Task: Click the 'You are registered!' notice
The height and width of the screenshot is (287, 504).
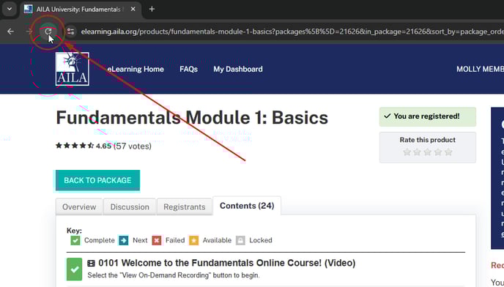Action: click(428, 116)
